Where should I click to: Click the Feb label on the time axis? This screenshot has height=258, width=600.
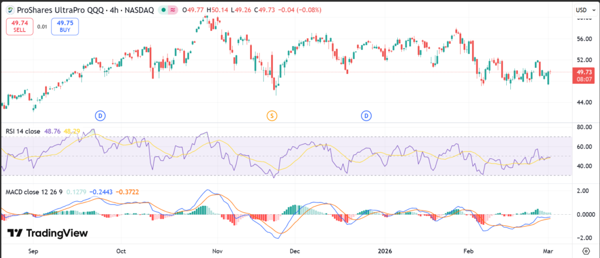(468, 251)
